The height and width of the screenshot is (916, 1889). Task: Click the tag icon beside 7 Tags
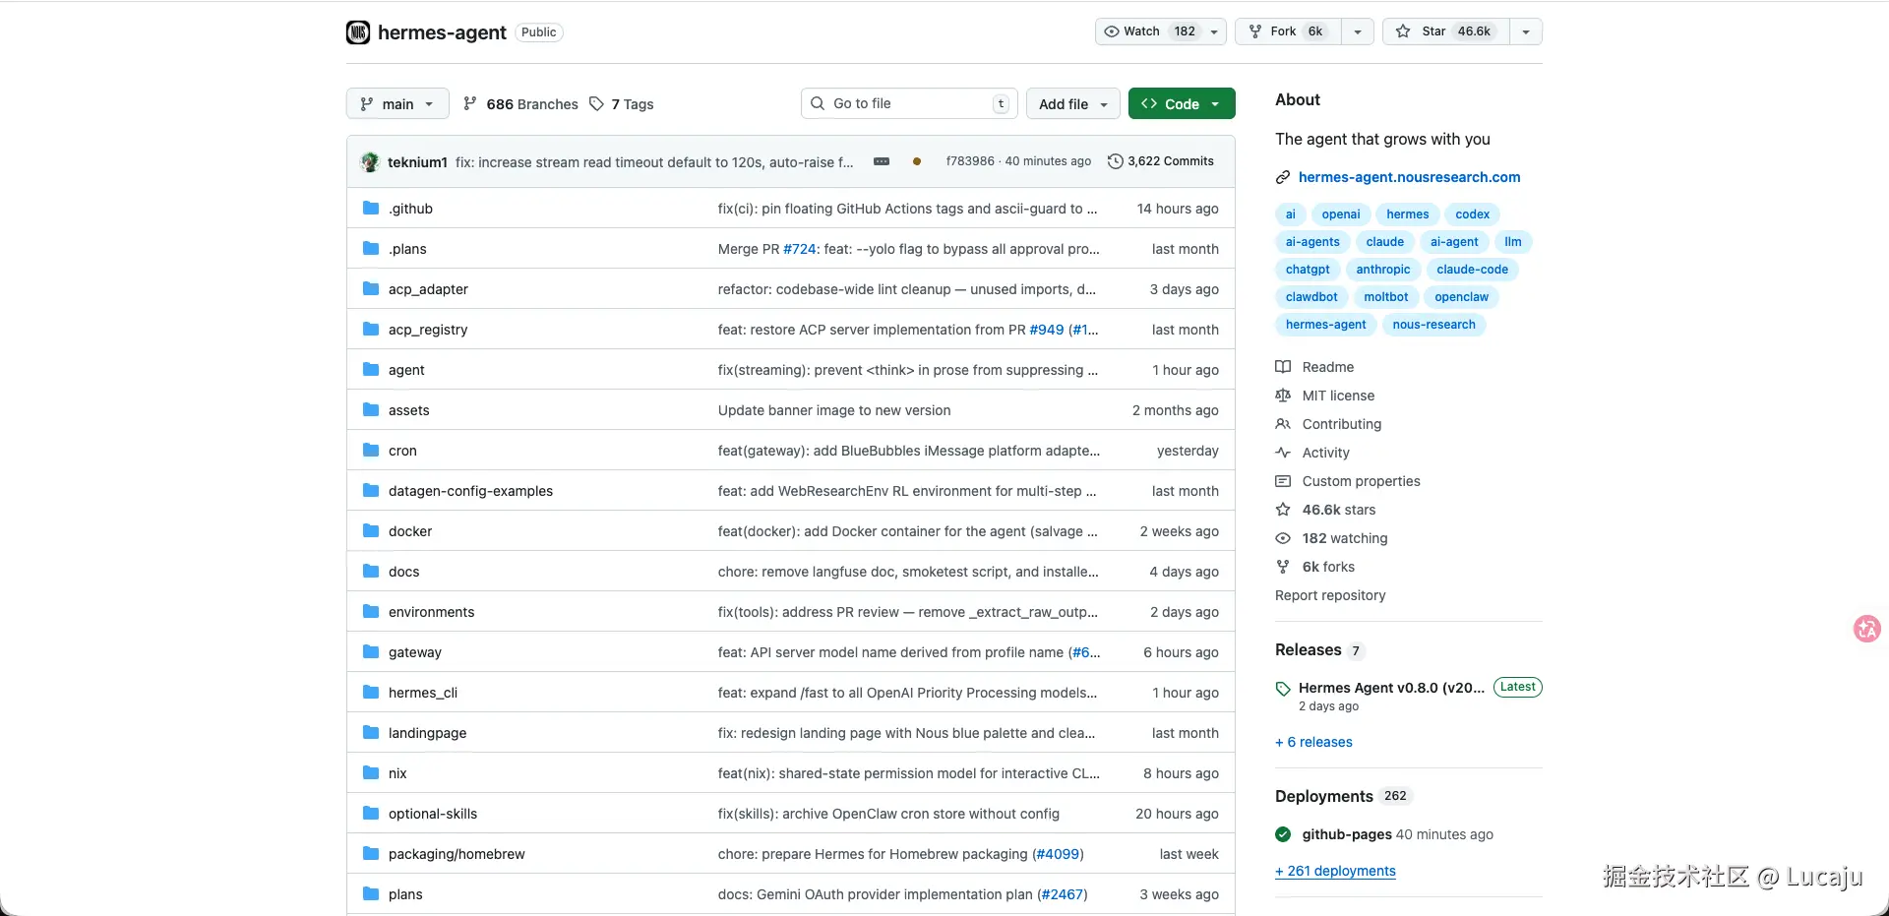pos(597,103)
